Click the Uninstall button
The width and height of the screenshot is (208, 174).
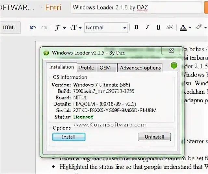pos(154,137)
